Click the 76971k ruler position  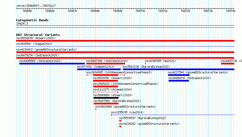(163, 11)
